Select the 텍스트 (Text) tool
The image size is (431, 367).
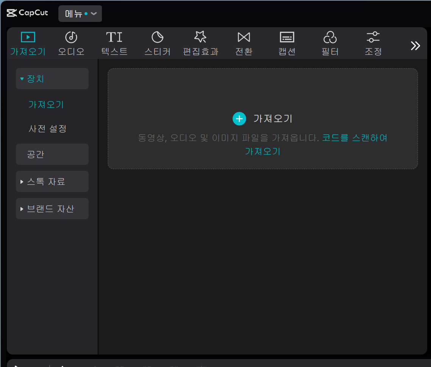114,43
